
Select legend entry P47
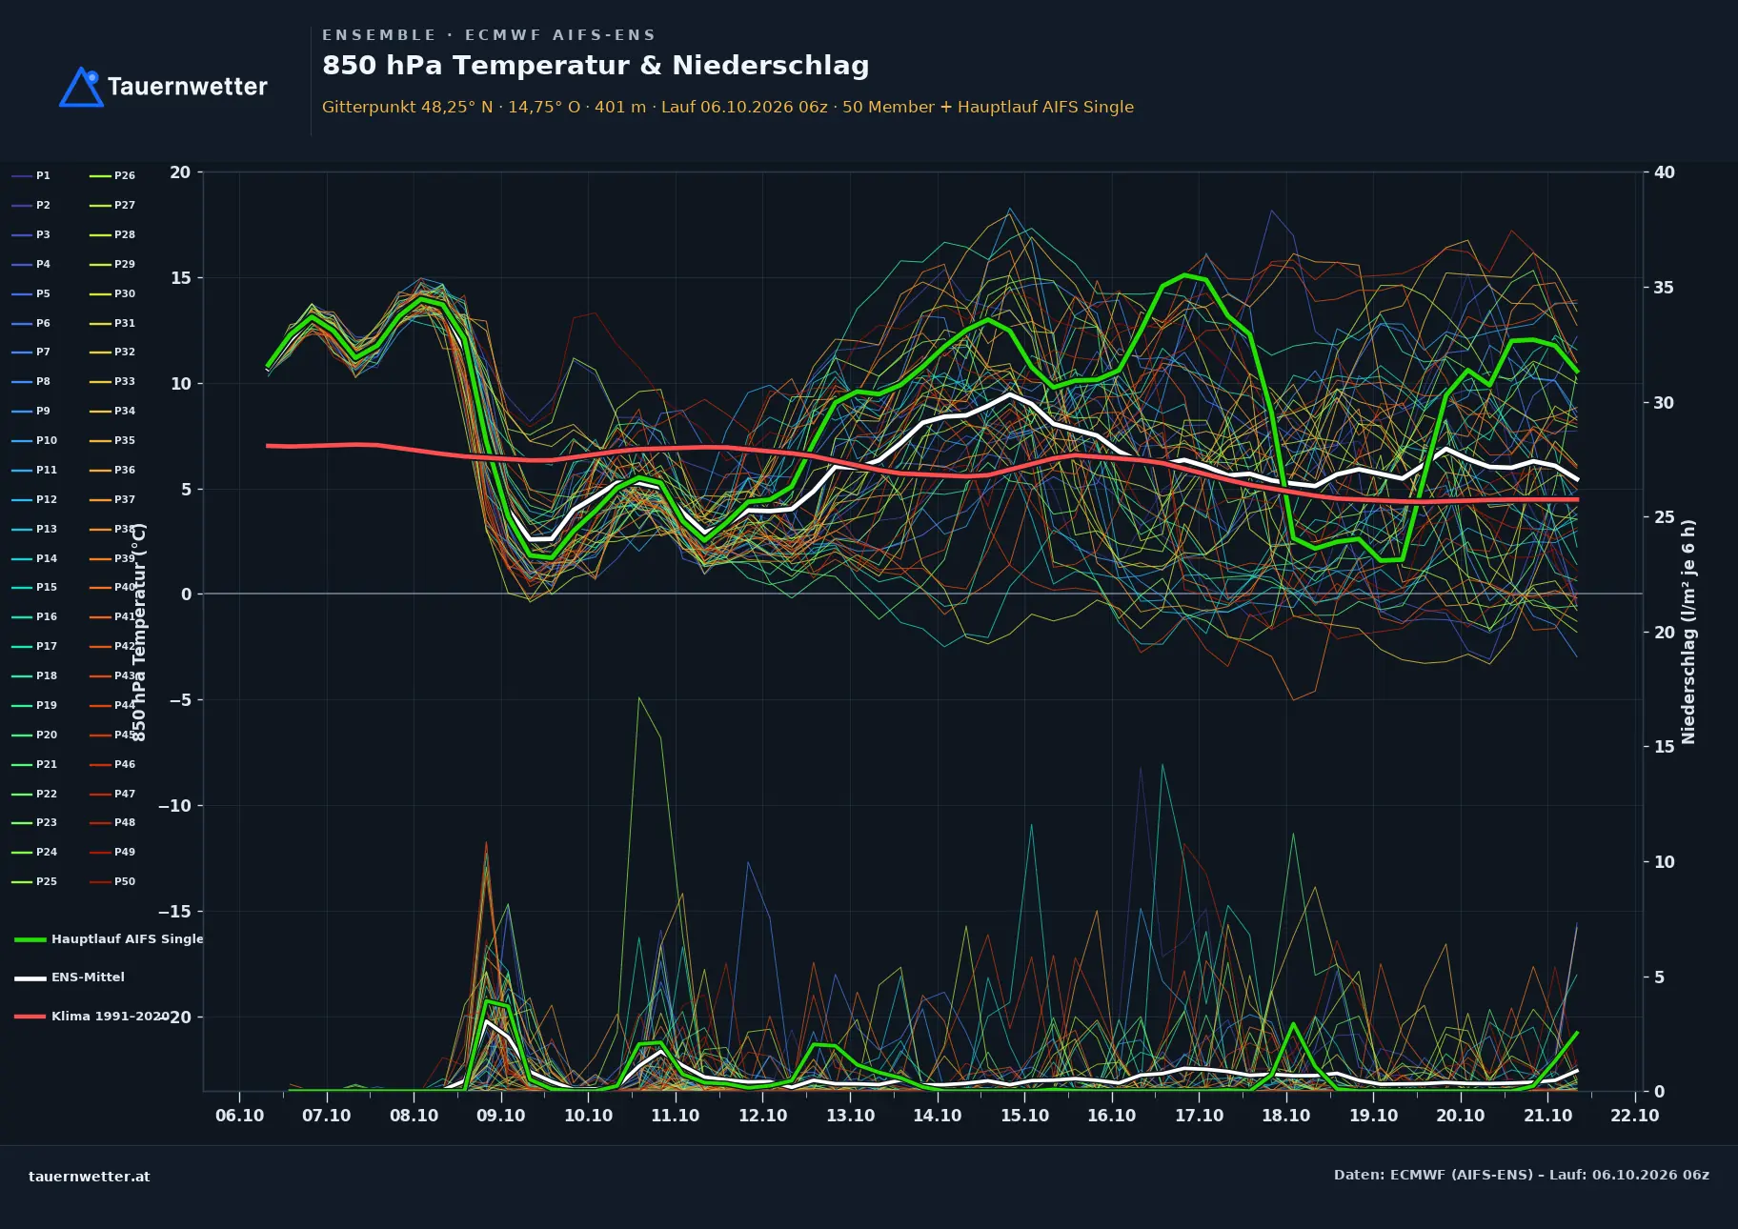pyautogui.click(x=112, y=794)
